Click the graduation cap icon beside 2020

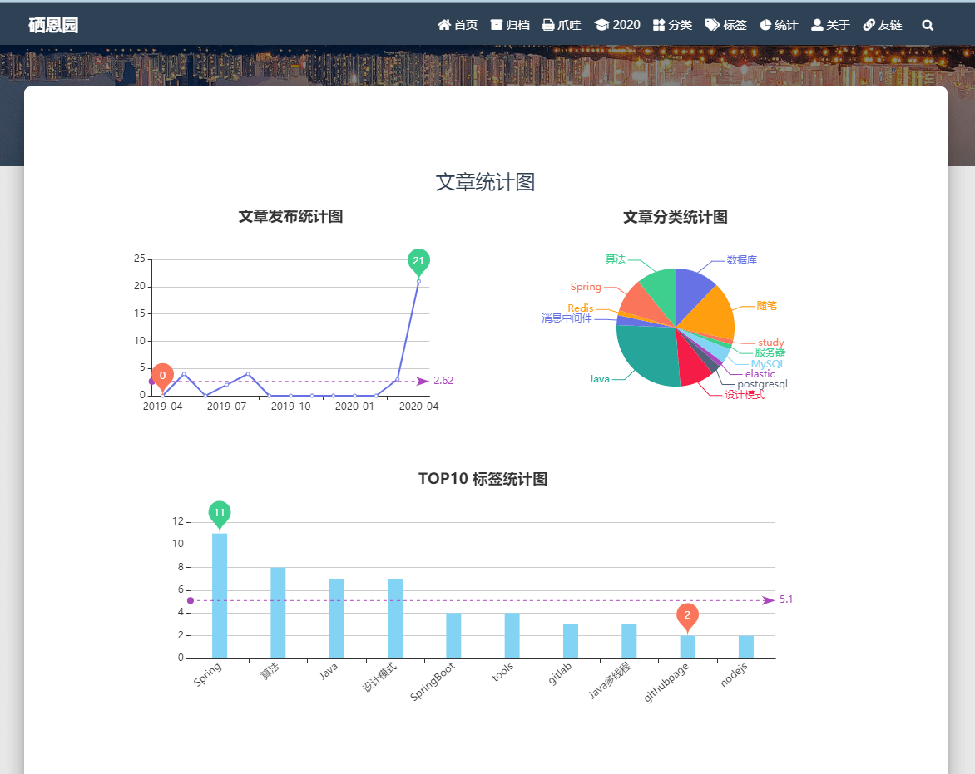tap(601, 25)
